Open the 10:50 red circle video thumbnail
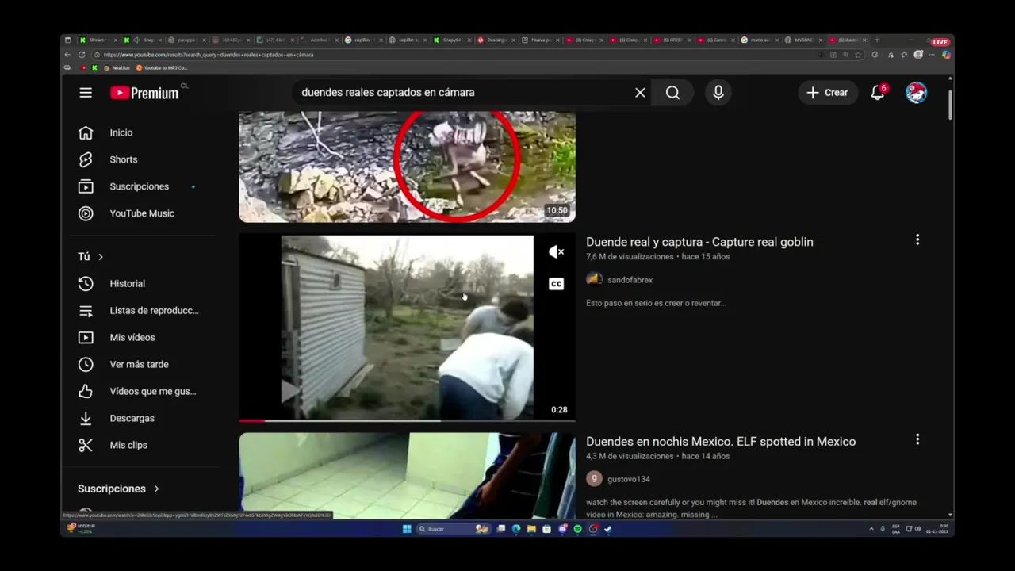 point(407,167)
